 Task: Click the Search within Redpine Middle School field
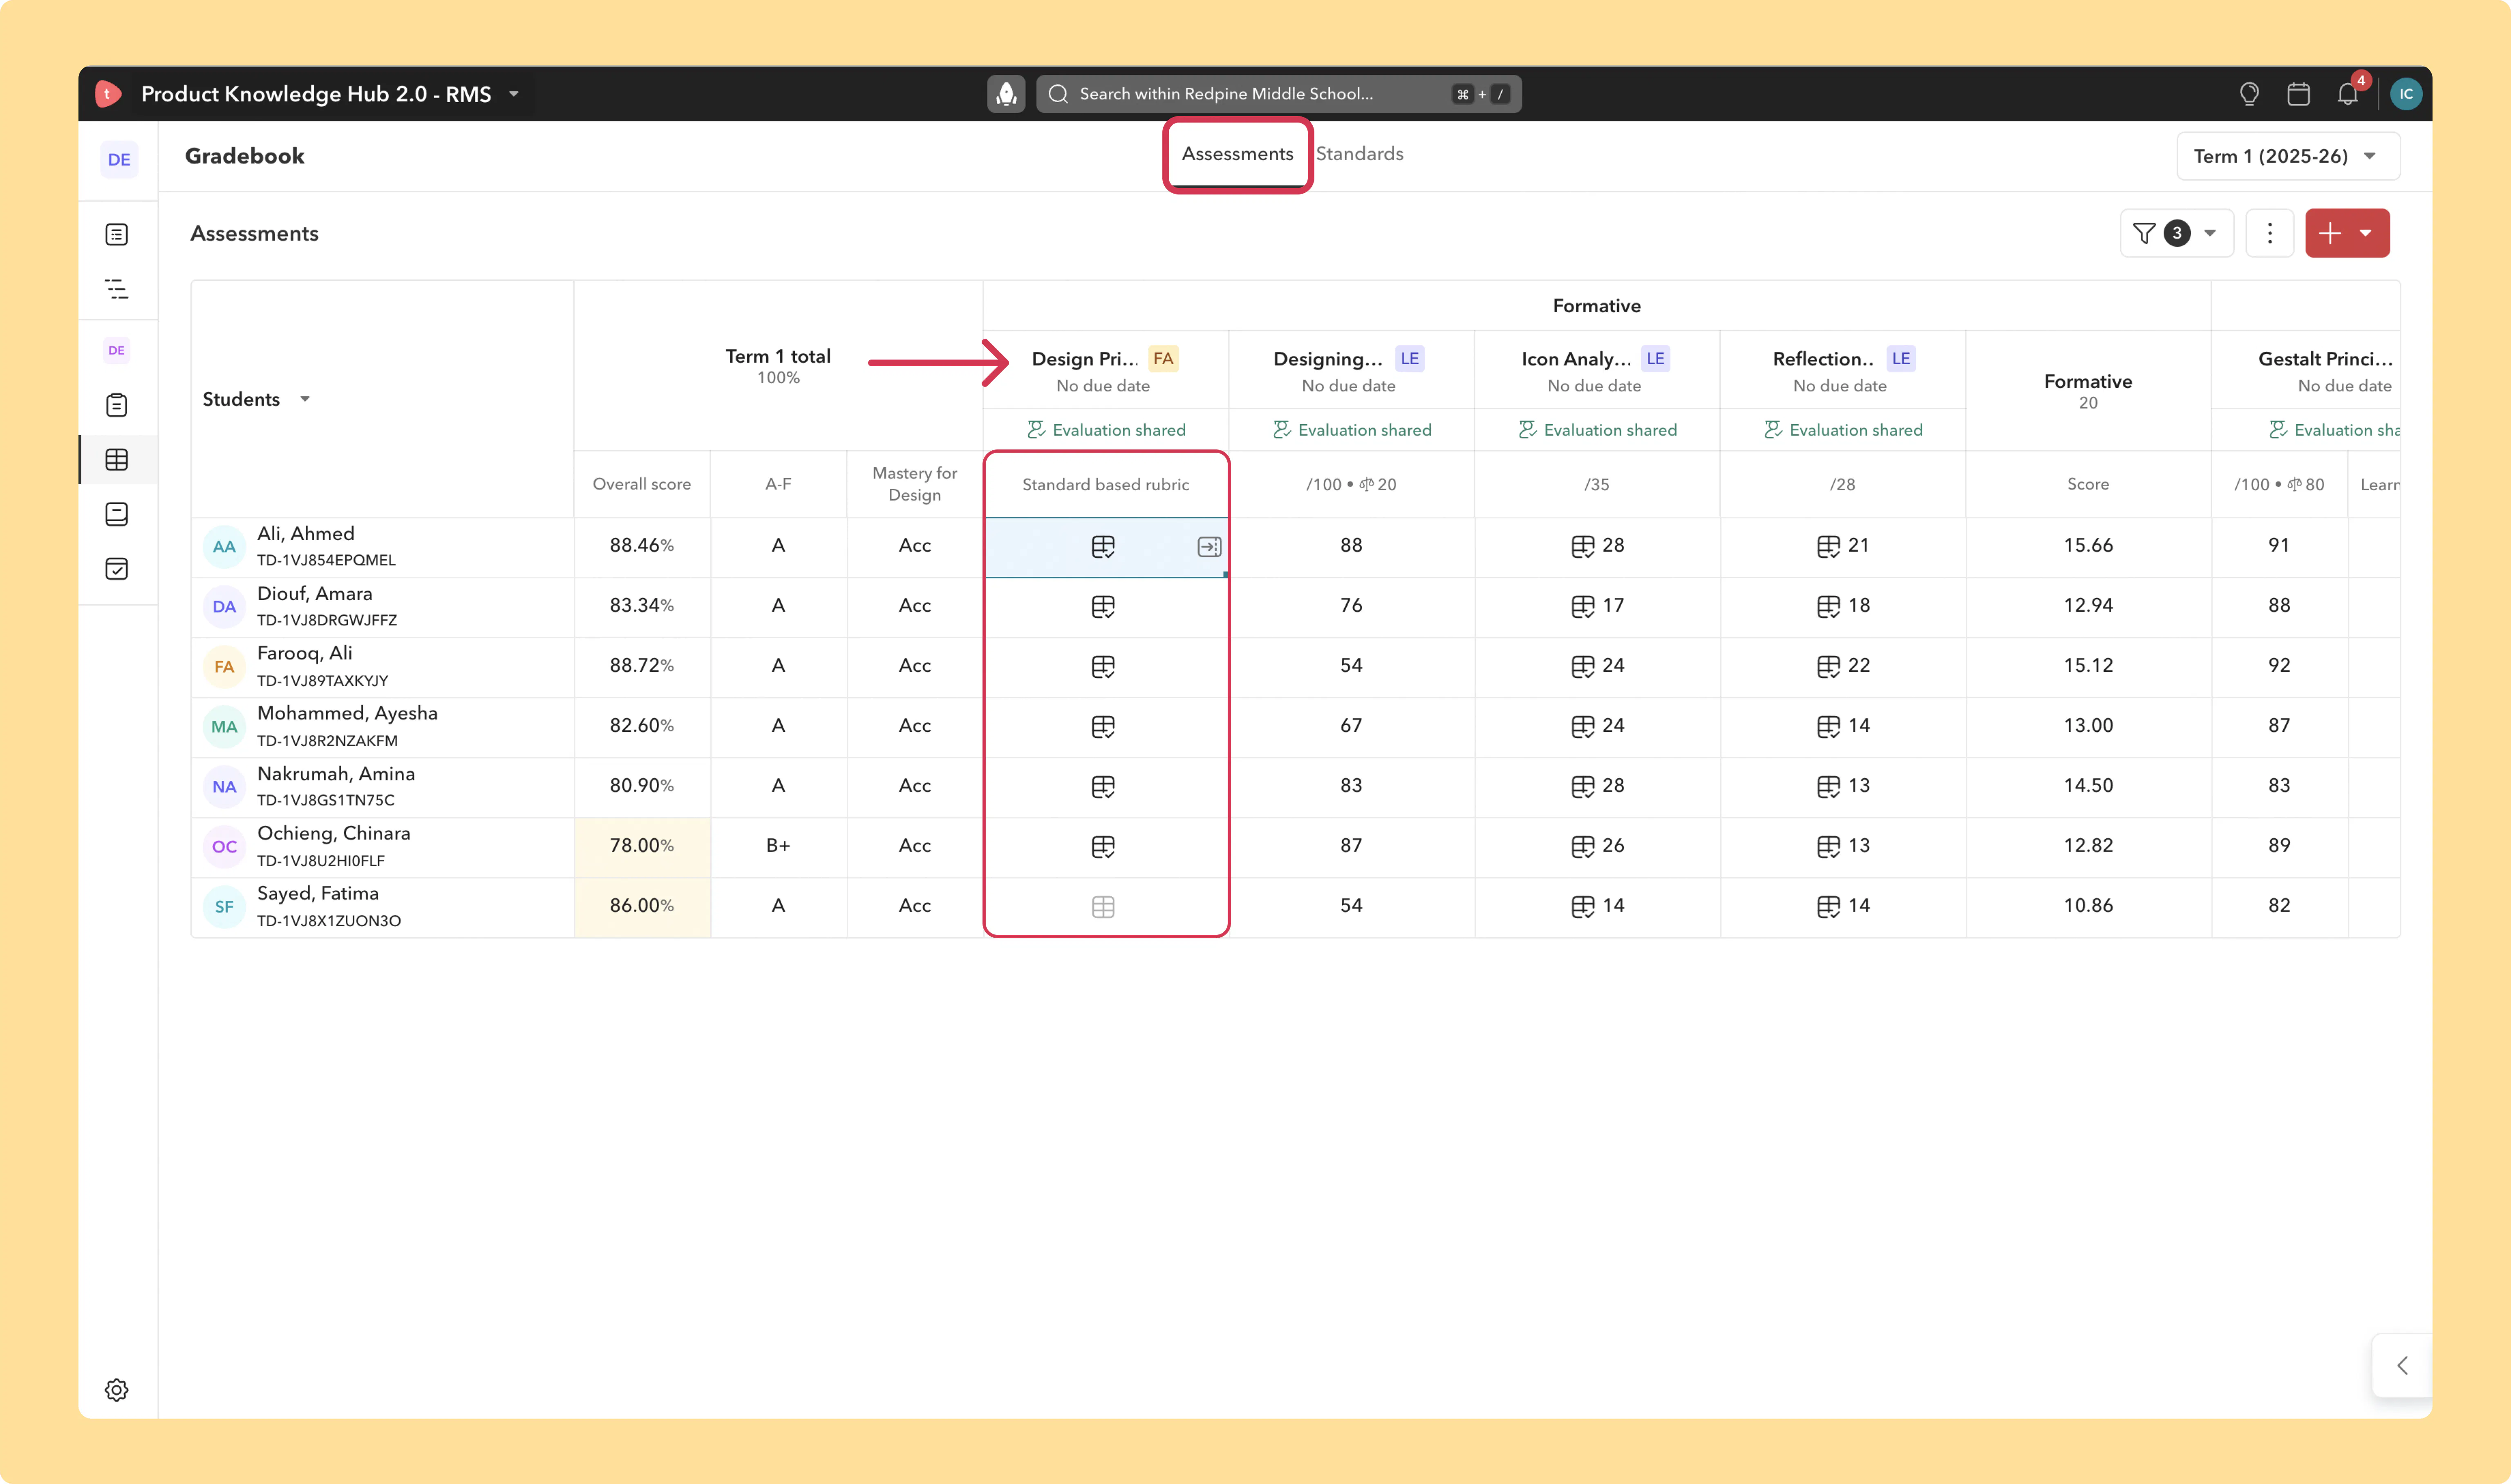1278,93
